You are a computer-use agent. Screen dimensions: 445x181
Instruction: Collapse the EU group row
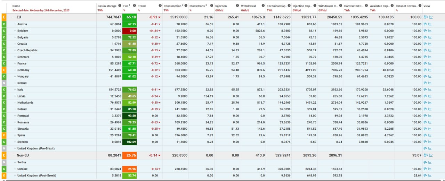pyautogui.click(x=14, y=17)
